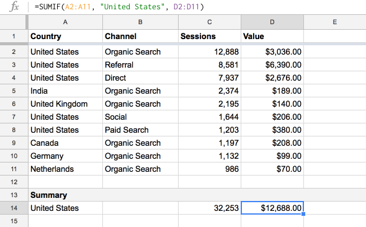The image size is (366, 227).
Task: Click the Value header cell
Action: [x=272, y=37]
